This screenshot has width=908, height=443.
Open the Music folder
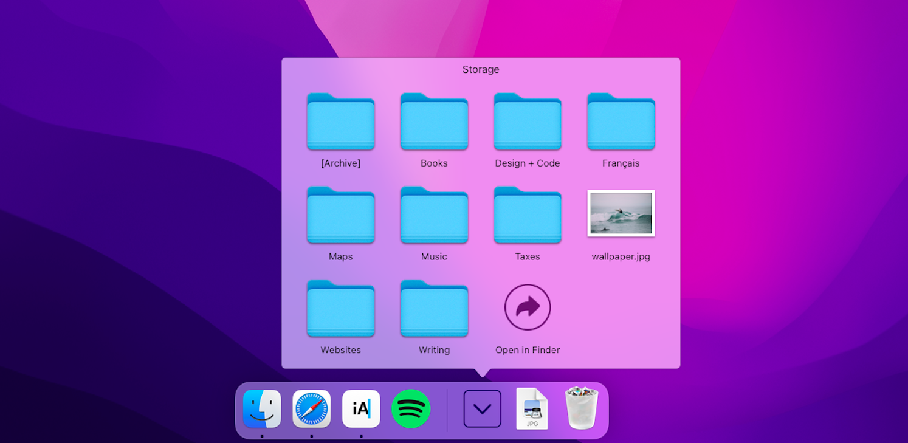point(434,216)
